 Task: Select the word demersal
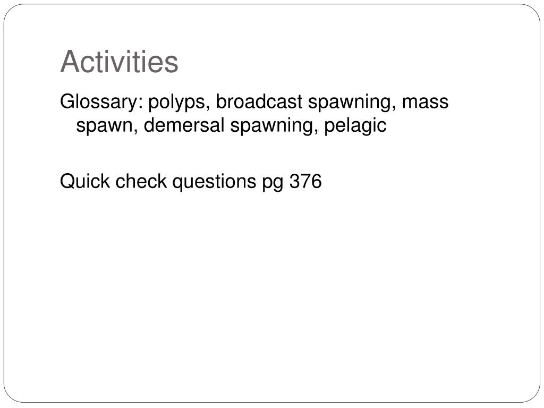[183, 124]
